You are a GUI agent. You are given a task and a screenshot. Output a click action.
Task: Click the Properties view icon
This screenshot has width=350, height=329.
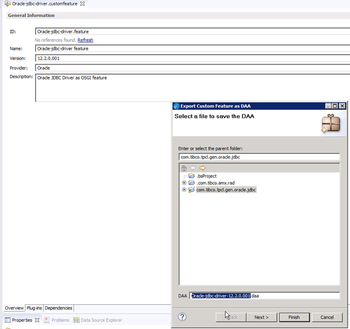point(8,320)
